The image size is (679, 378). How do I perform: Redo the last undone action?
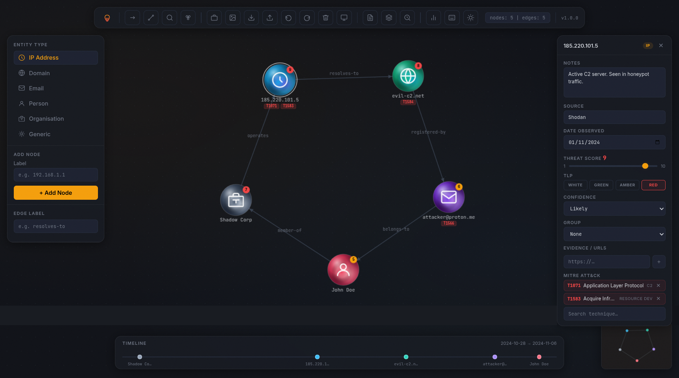pyautogui.click(x=307, y=18)
